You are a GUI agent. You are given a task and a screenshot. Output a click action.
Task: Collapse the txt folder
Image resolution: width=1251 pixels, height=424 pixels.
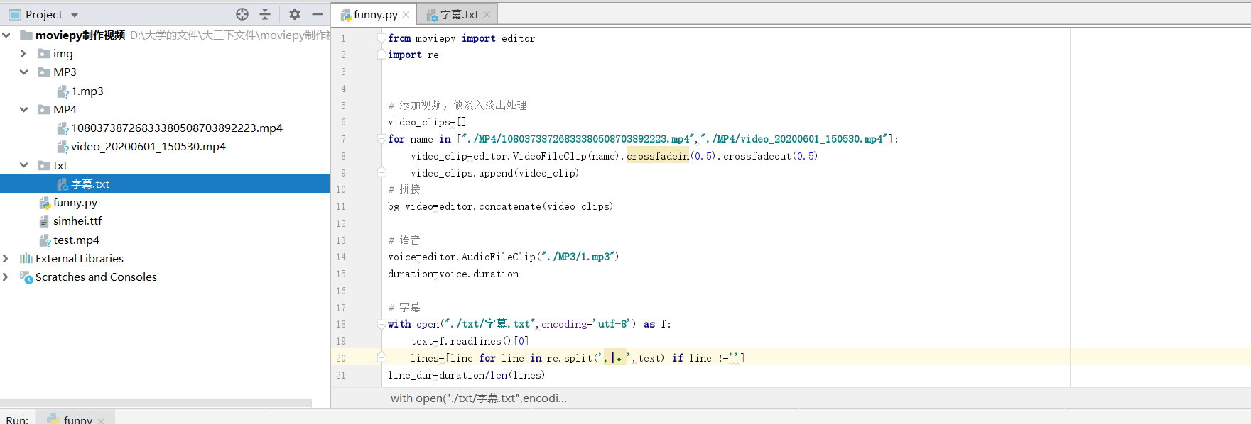pos(23,165)
